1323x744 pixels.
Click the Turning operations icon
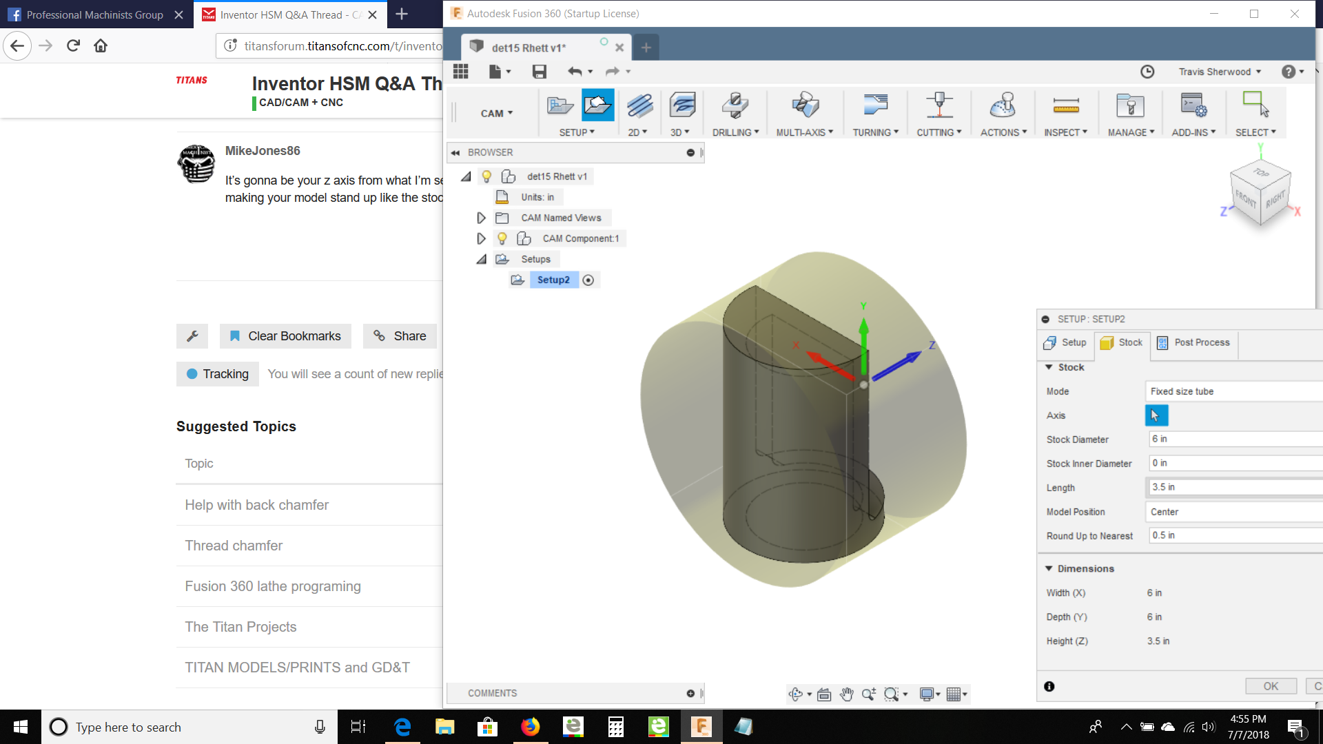coord(875,105)
